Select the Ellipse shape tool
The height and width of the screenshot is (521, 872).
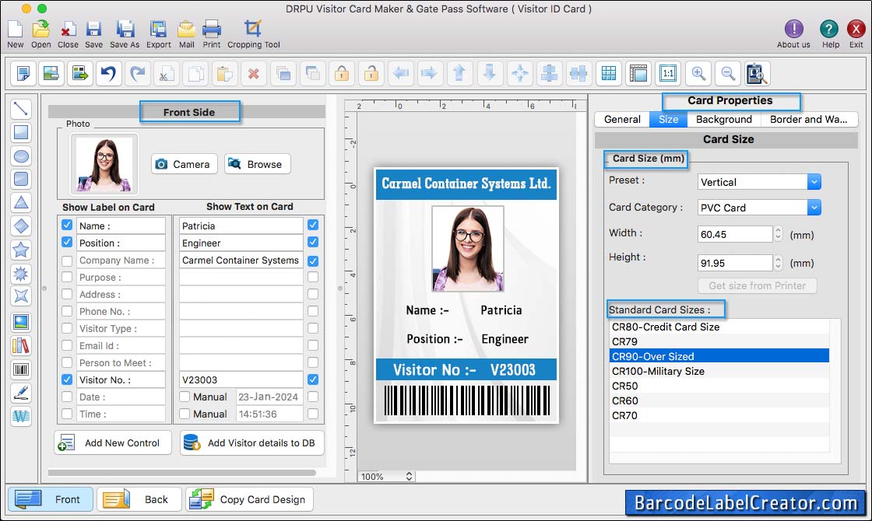tap(21, 156)
